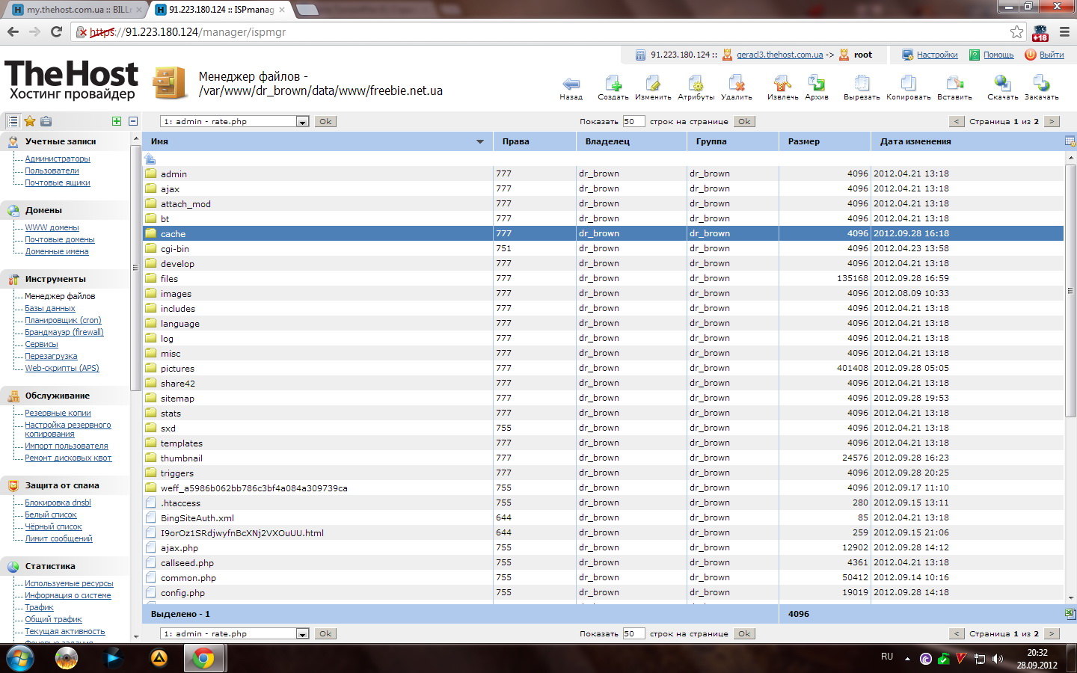
Task: Go to next page with the top > button
Action: (1052, 121)
